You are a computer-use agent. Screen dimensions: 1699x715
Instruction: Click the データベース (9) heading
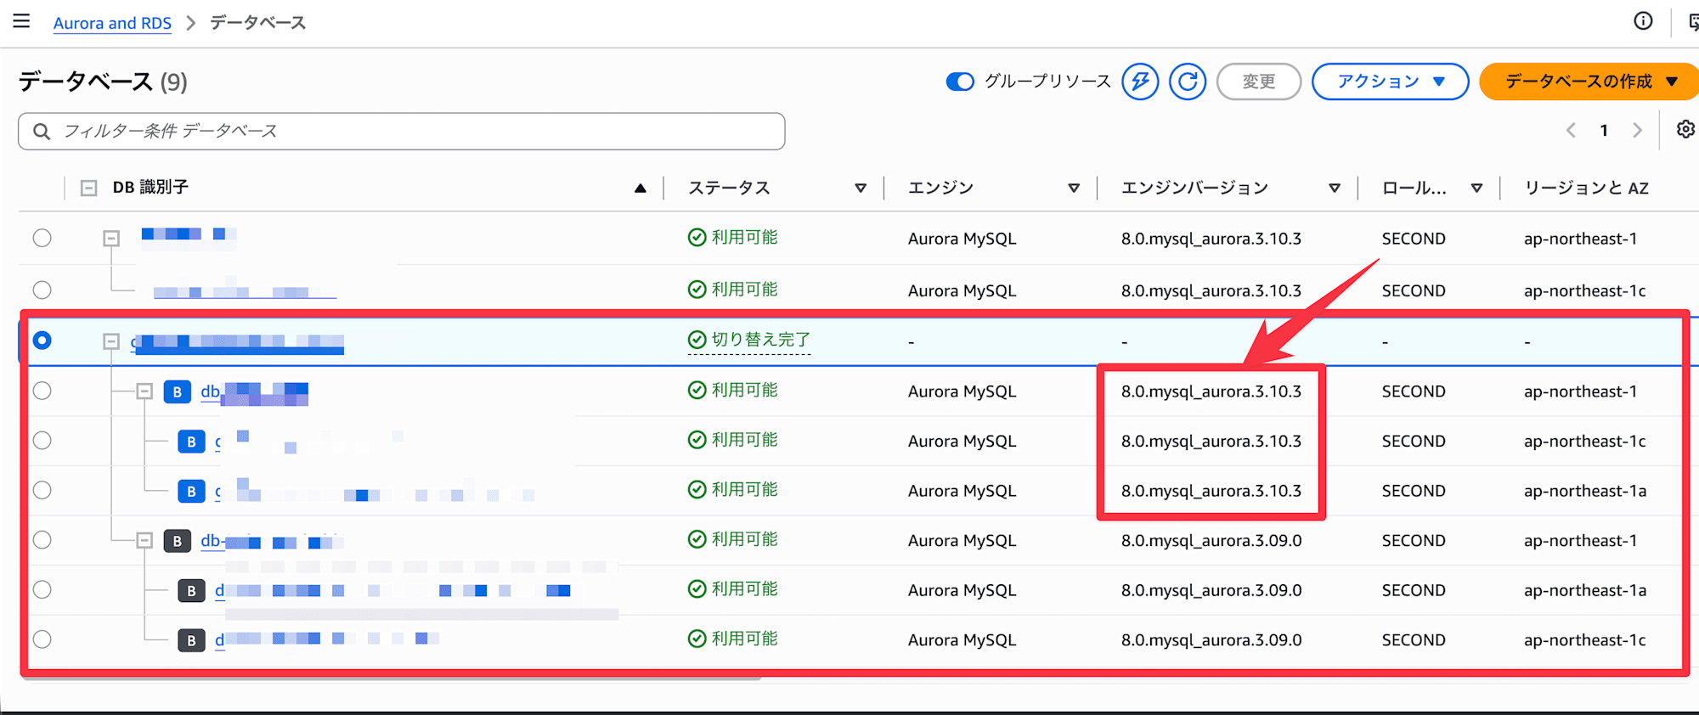tap(103, 82)
